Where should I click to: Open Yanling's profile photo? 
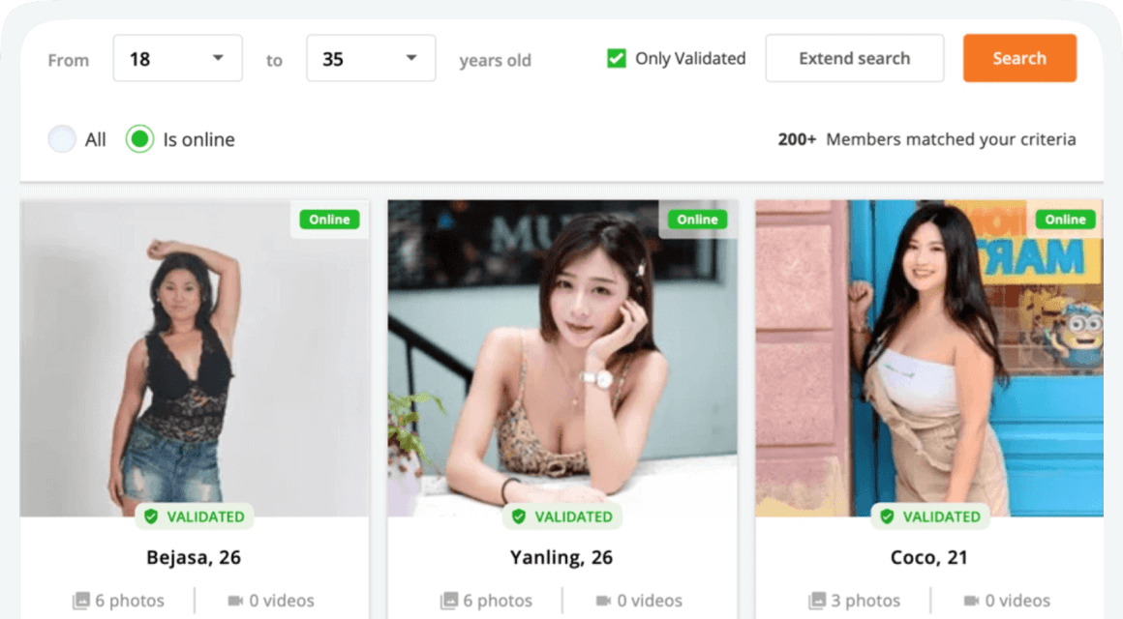pyautogui.click(x=561, y=358)
